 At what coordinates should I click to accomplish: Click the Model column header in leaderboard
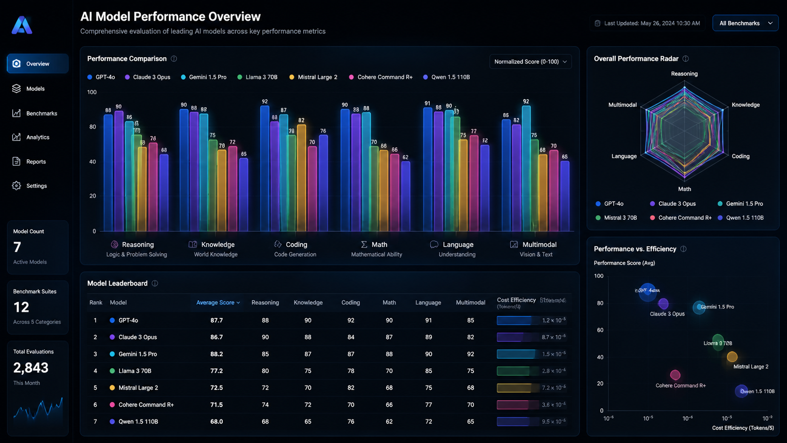point(118,302)
